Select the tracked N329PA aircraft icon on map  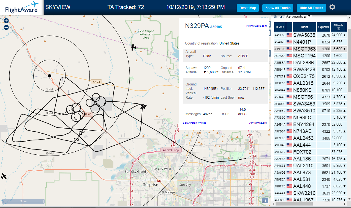coord(143,106)
